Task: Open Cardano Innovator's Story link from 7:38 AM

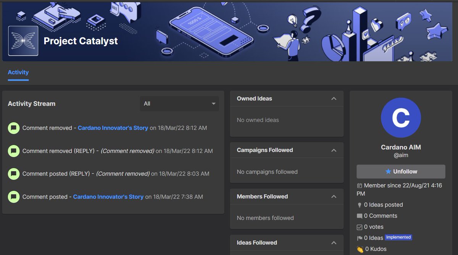Action: [x=108, y=197]
